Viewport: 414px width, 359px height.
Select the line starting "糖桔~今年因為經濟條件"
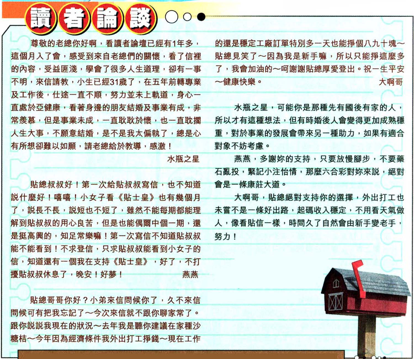coord(106,339)
